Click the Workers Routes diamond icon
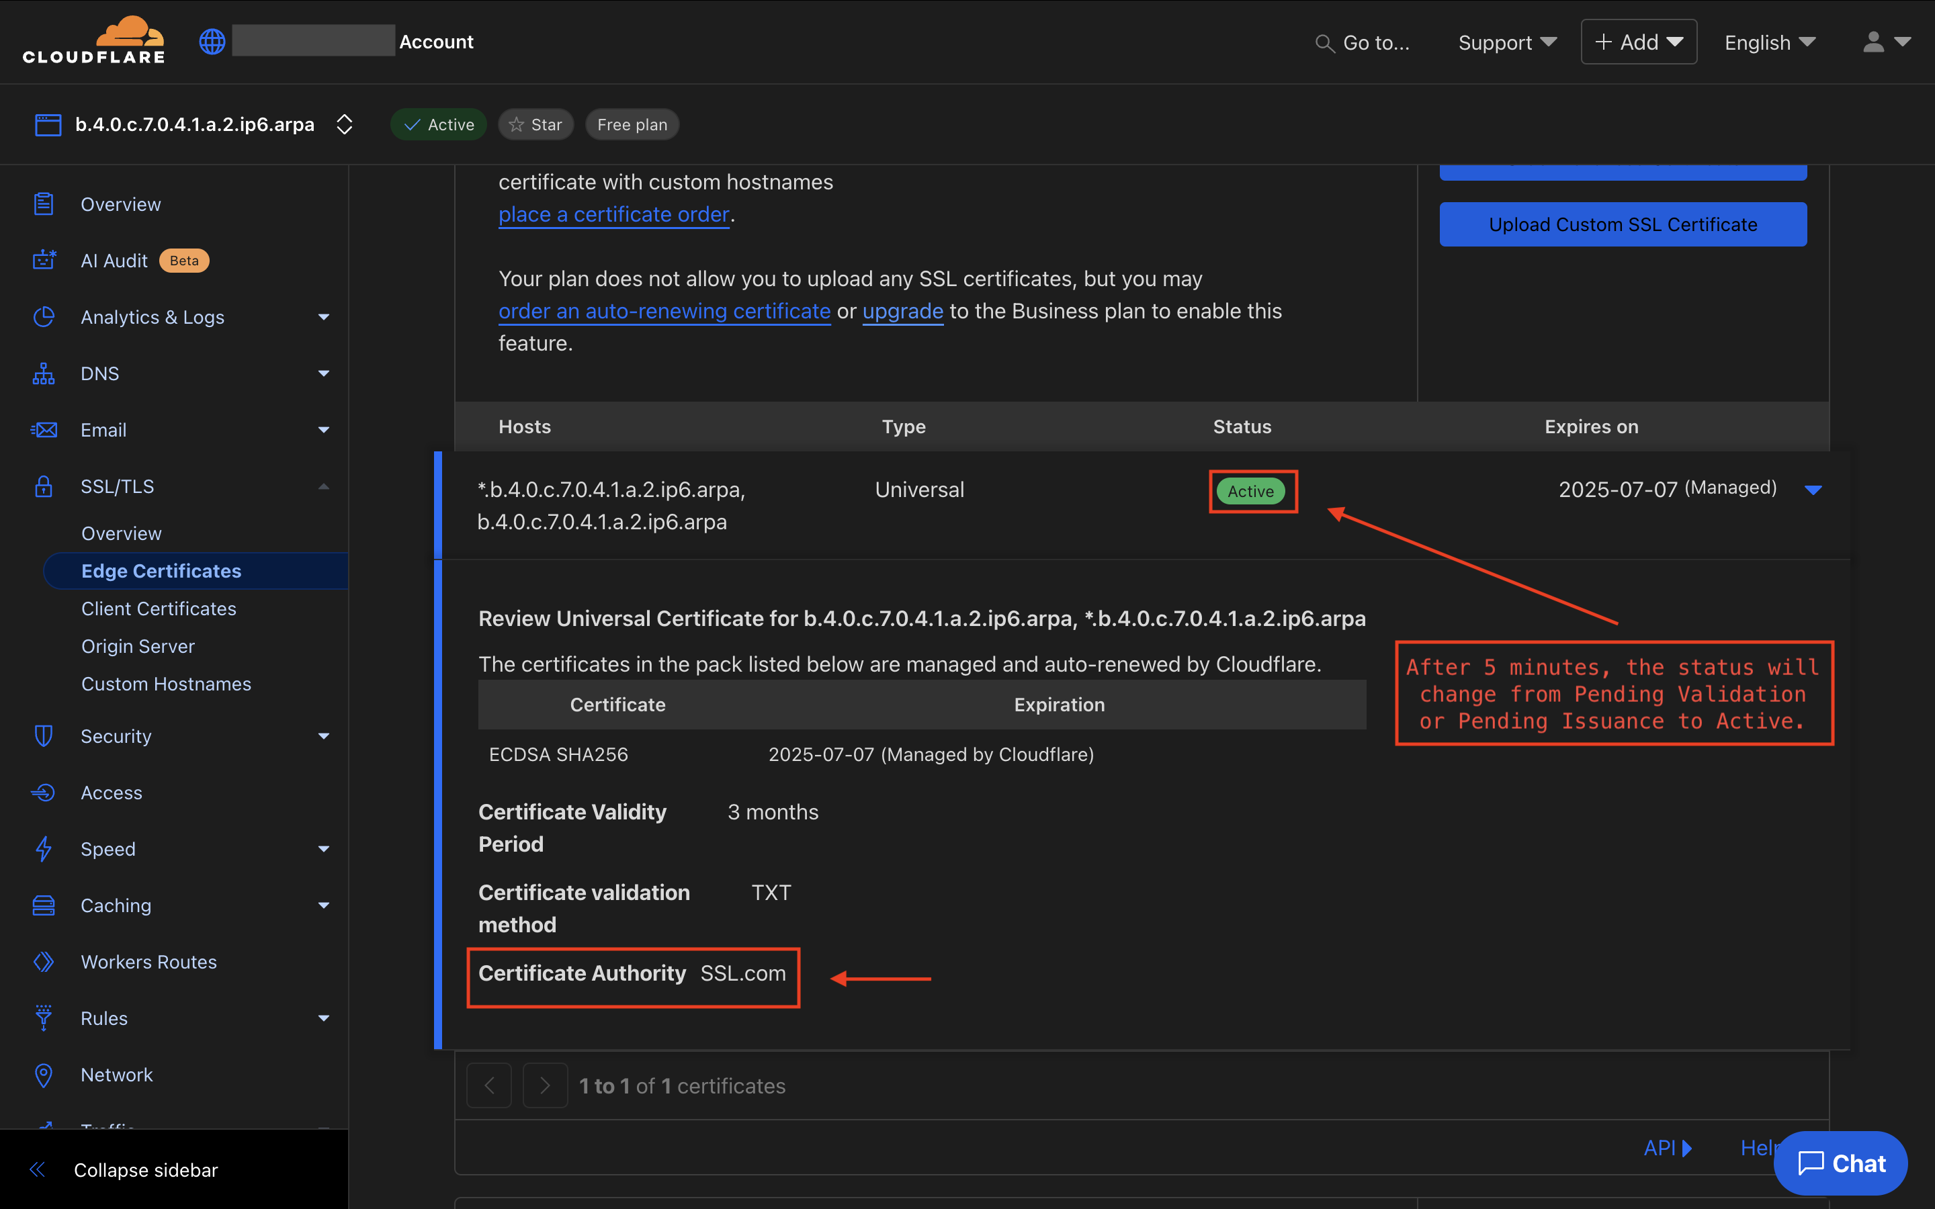 (43, 961)
